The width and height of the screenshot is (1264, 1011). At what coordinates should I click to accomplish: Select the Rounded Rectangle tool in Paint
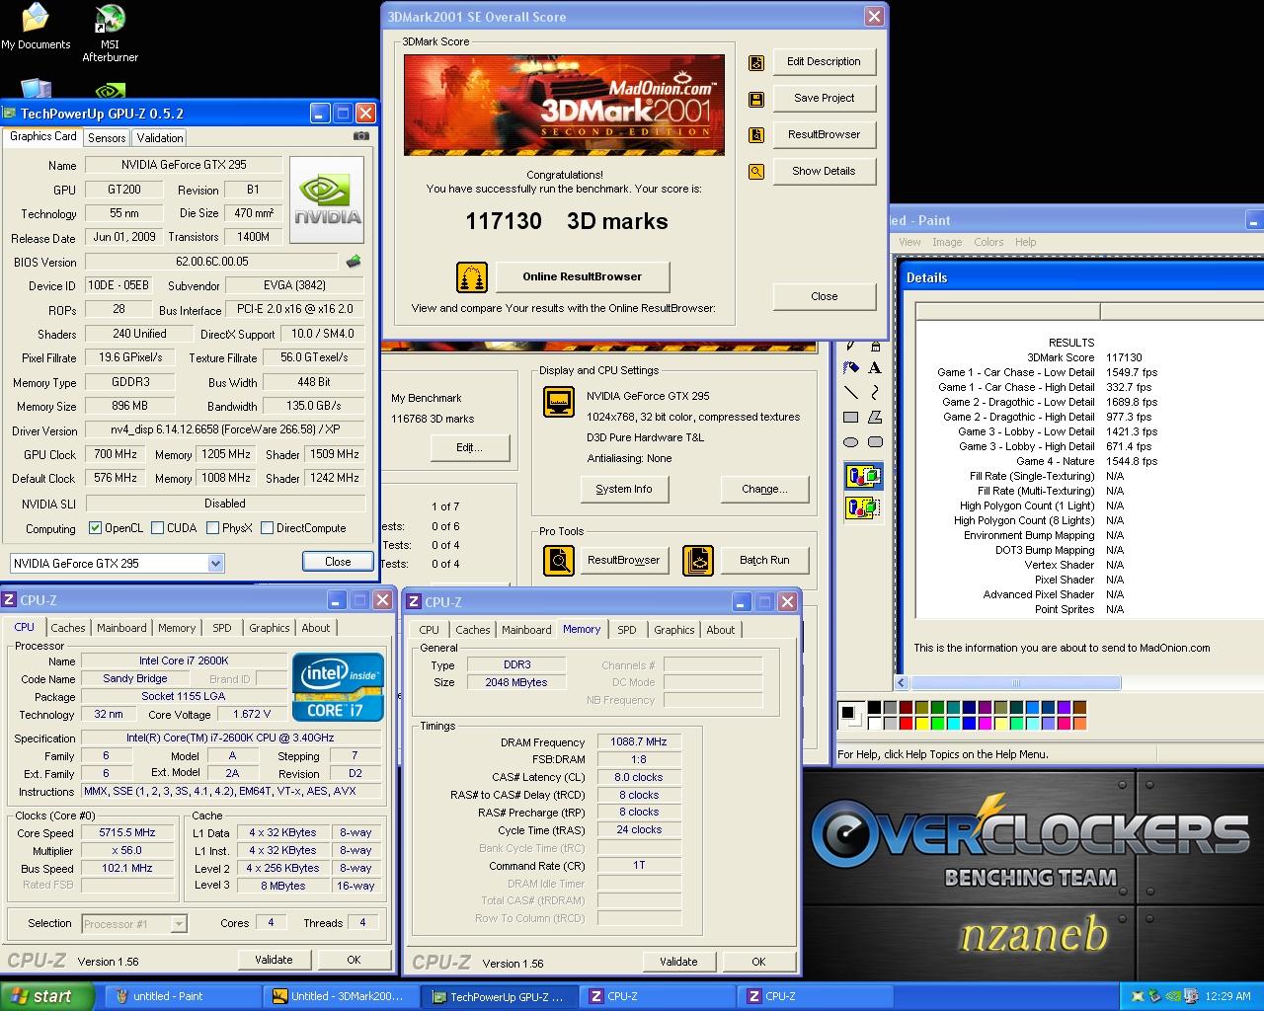(x=875, y=441)
